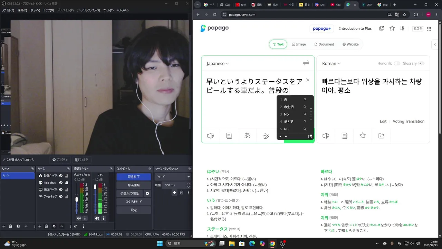Undock the 音声ミキサー panel
This screenshot has height=249, width=442.
tap(111, 169)
